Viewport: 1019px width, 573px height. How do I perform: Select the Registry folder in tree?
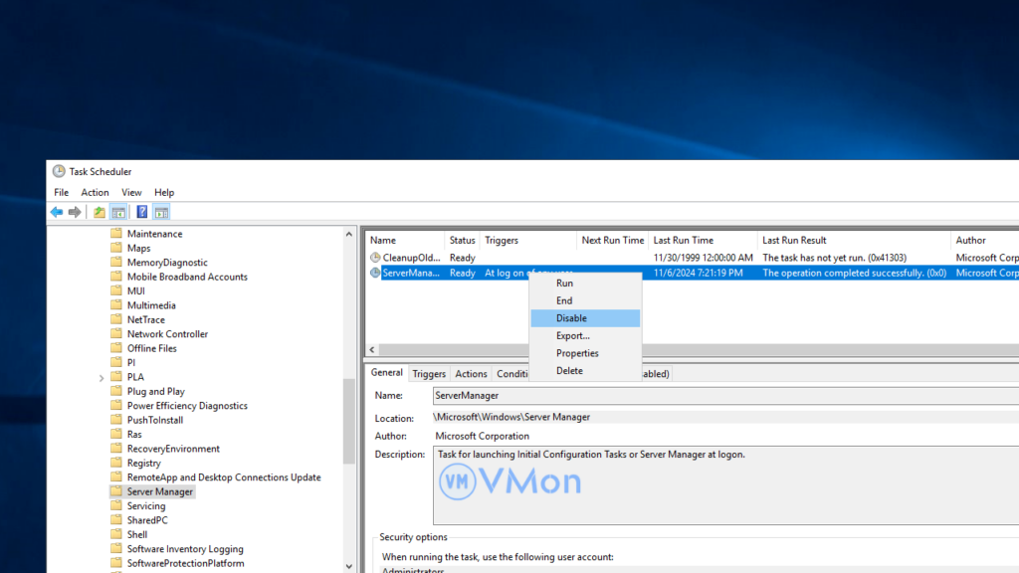tap(143, 463)
